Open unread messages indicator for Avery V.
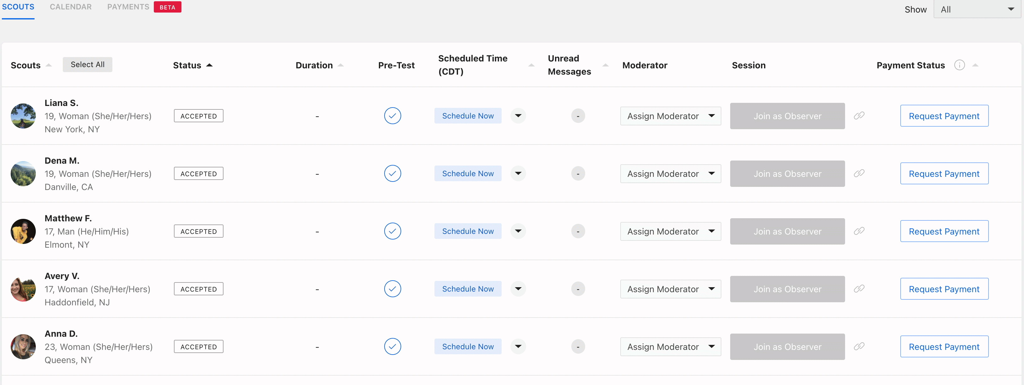This screenshot has height=385, width=1024. [x=578, y=289]
